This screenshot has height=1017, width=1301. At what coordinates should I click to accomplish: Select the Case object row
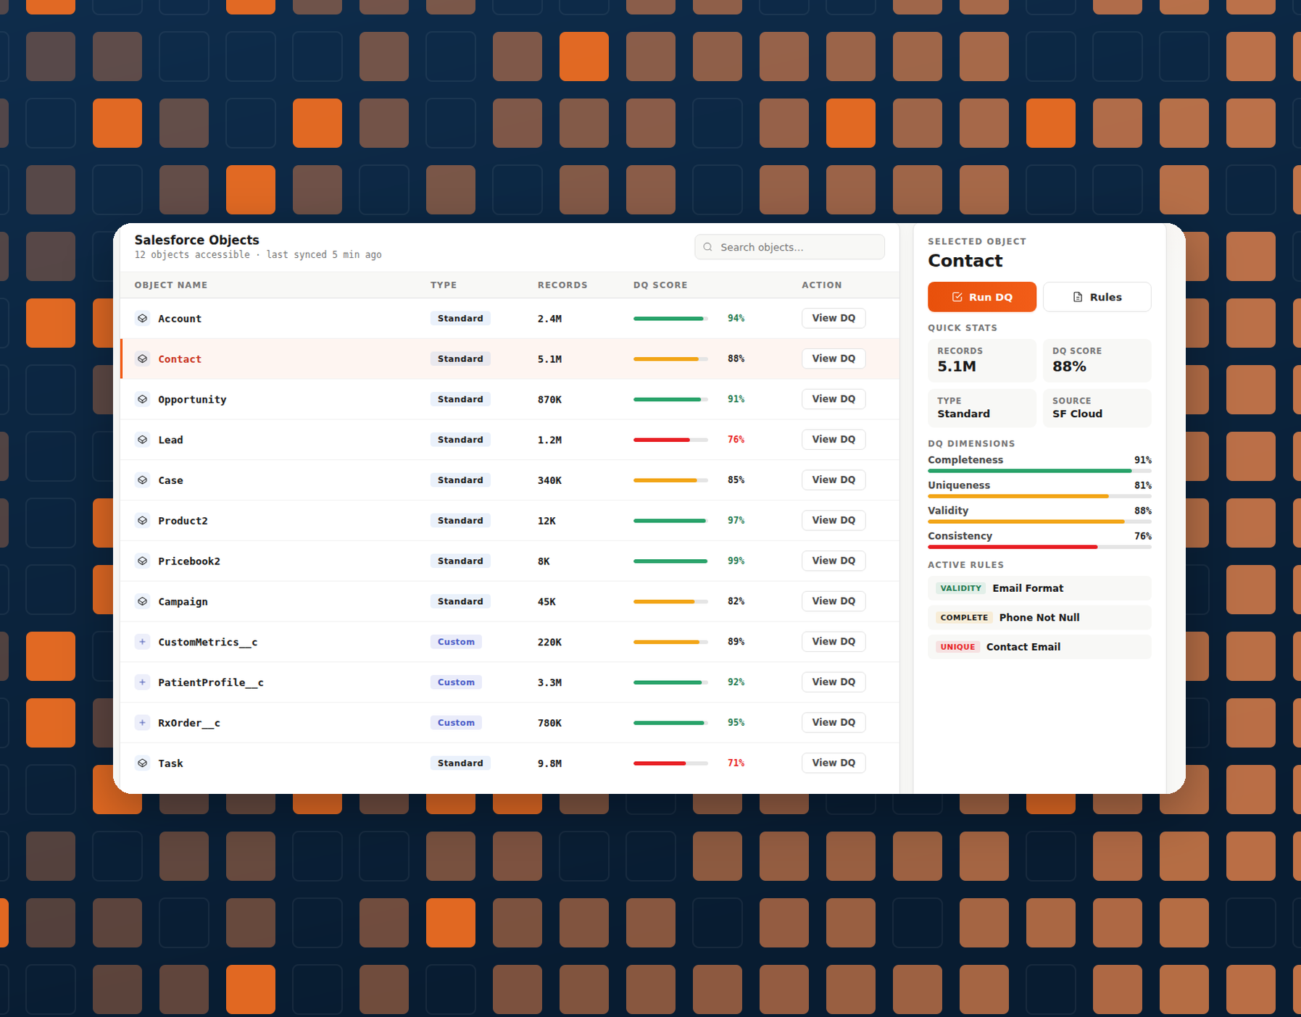click(x=510, y=480)
